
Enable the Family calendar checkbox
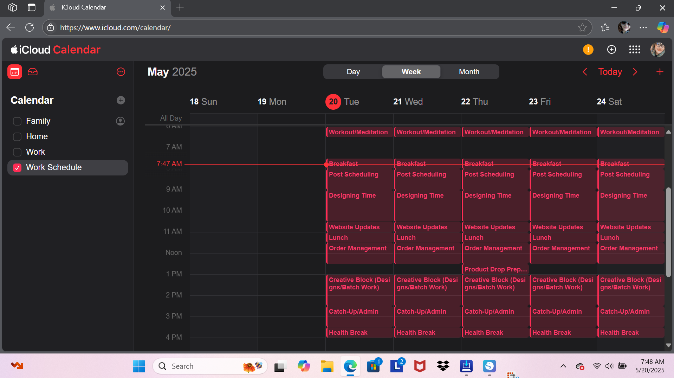pyautogui.click(x=17, y=121)
